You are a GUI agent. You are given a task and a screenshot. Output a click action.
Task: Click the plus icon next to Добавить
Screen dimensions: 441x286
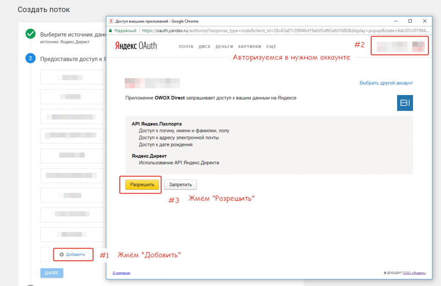pos(62,255)
